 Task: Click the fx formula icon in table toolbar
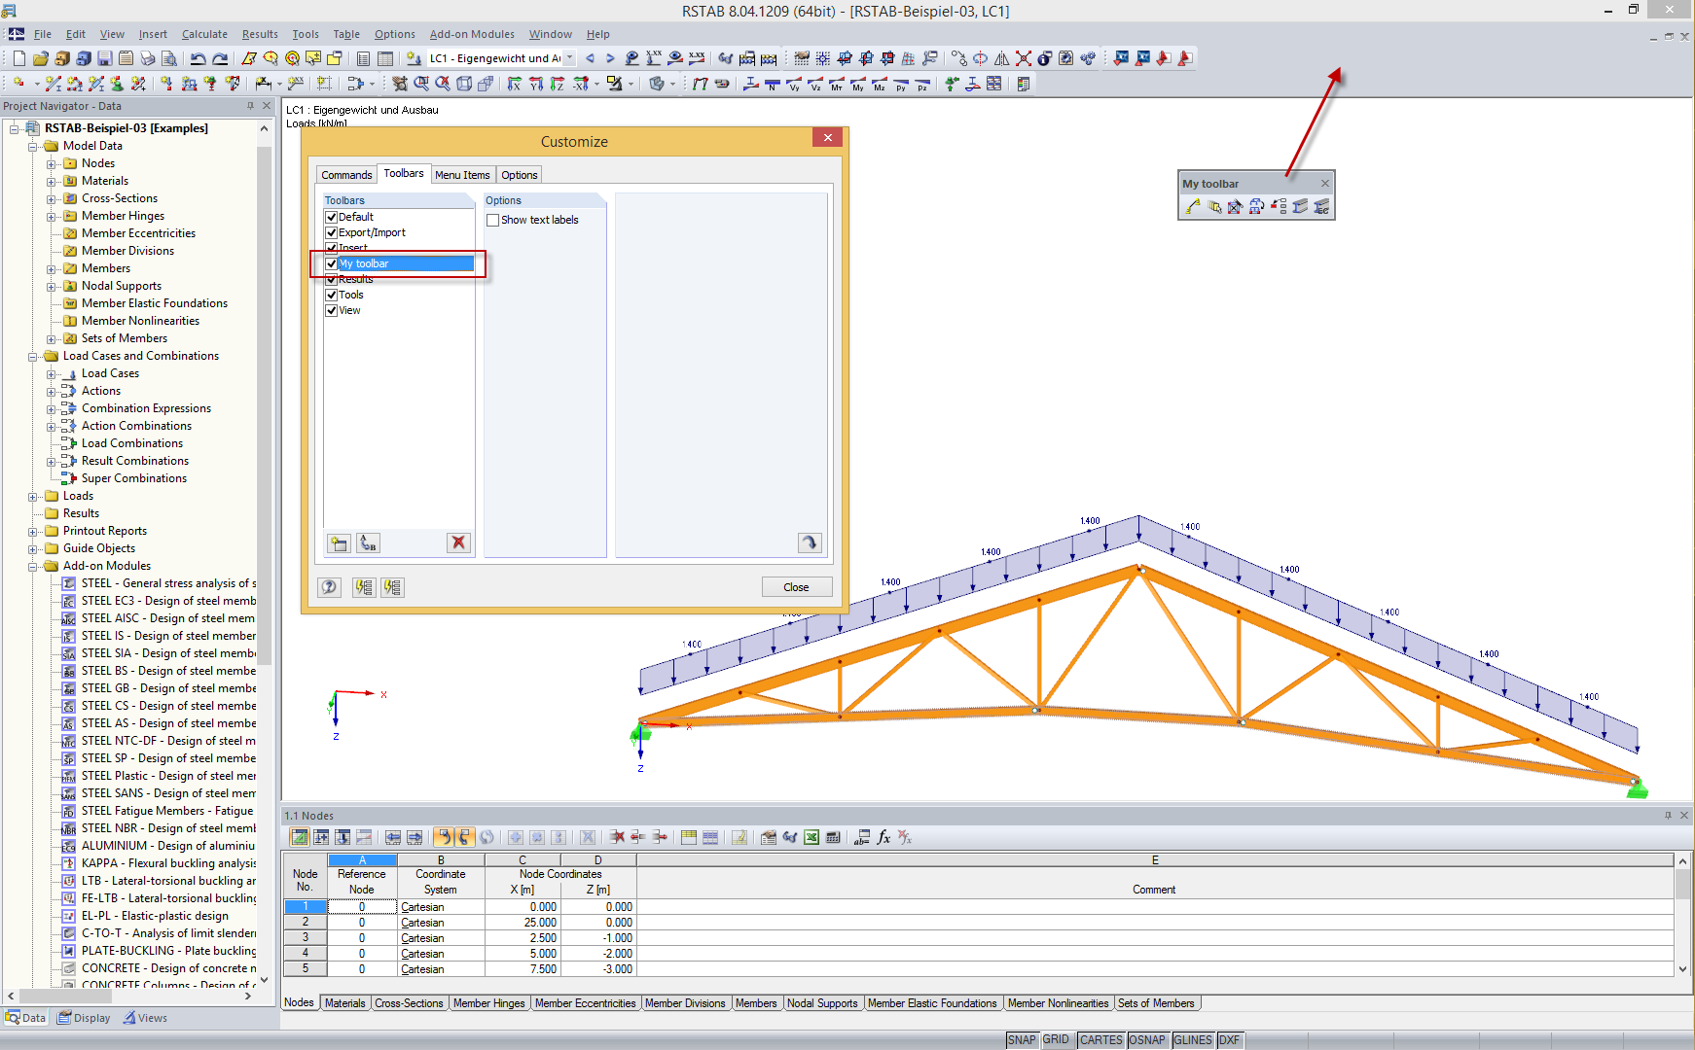point(884,837)
